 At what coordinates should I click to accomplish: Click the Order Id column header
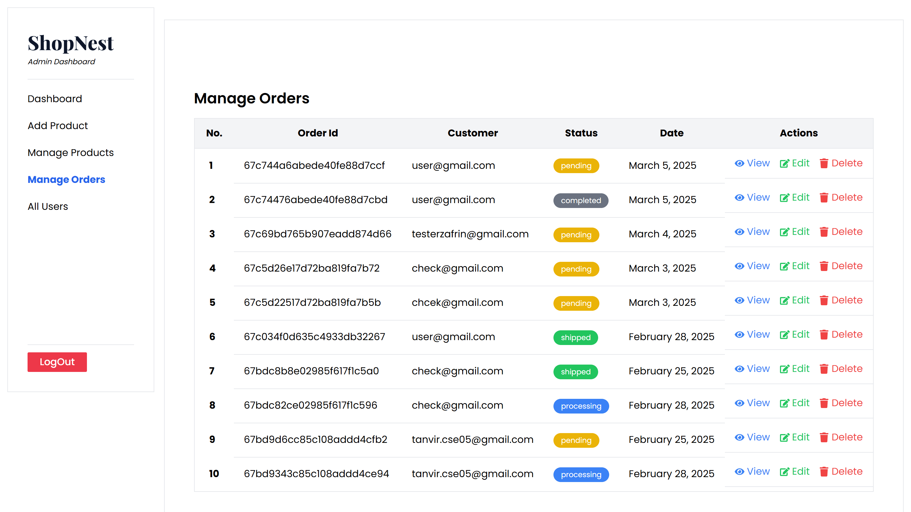pyautogui.click(x=317, y=133)
